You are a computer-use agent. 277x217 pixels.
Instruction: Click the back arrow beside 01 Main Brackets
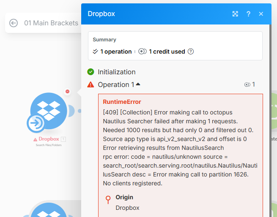[x=14, y=23]
